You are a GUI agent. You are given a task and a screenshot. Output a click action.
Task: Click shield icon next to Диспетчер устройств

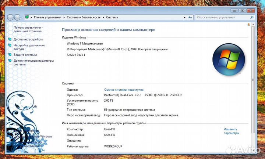10,39
